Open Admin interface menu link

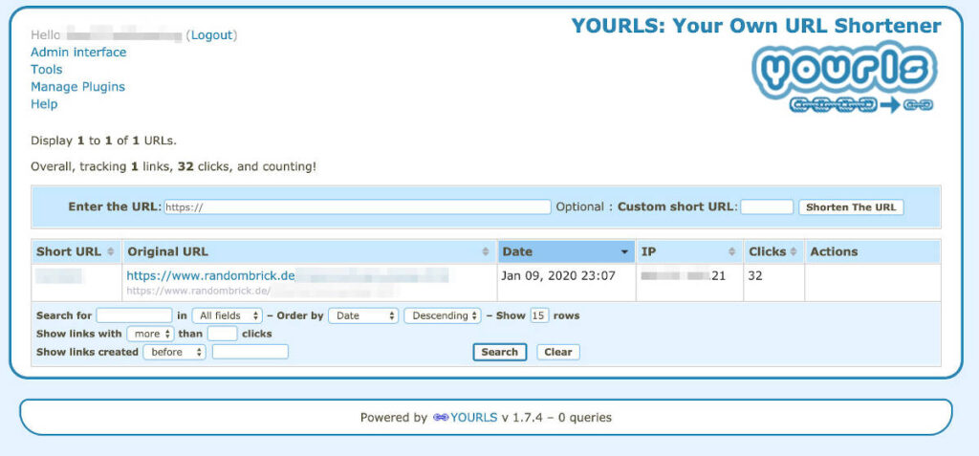coord(78,53)
